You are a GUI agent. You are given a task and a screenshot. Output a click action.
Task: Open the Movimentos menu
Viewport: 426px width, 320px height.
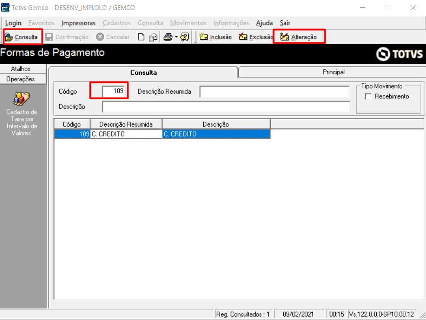188,23
